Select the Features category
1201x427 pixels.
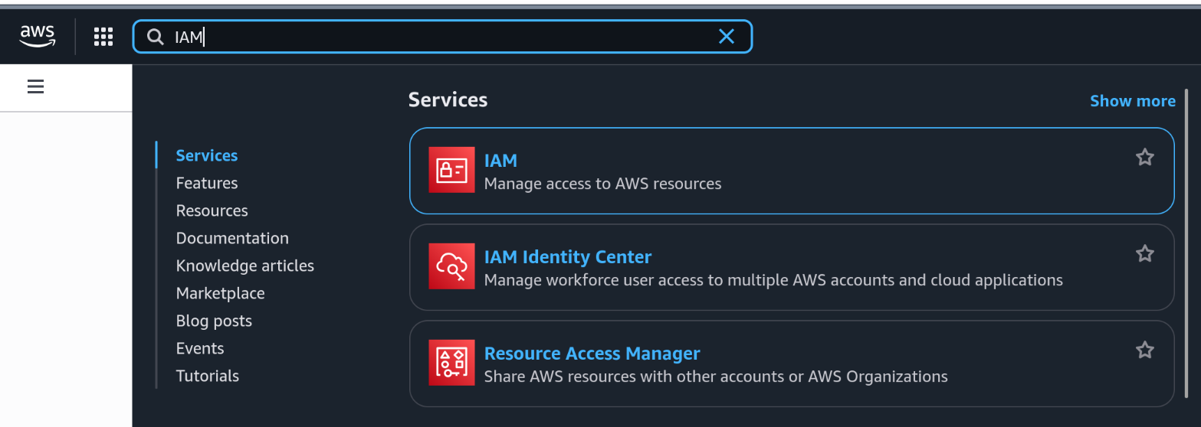(207, 183)
